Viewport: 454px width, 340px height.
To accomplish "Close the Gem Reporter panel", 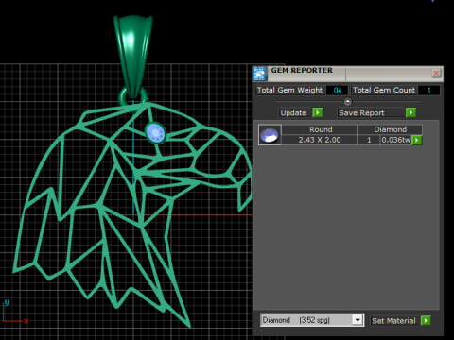I will tap(436, 74).
